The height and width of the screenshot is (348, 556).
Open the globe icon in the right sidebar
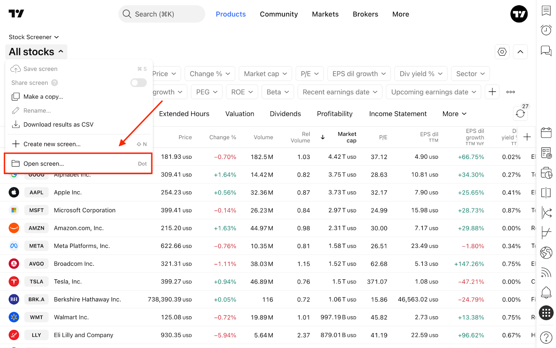(x=546, y=253)
